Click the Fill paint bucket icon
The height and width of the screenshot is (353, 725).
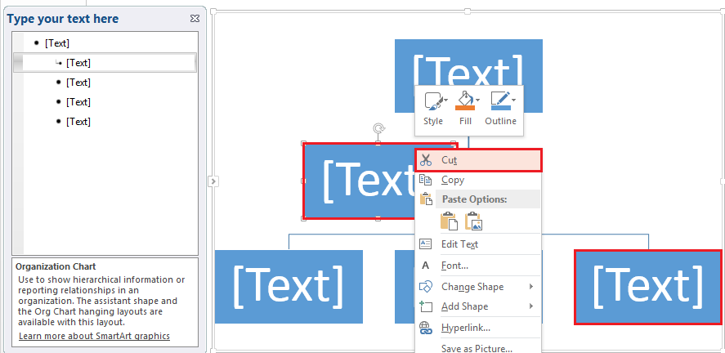point(465,101)
